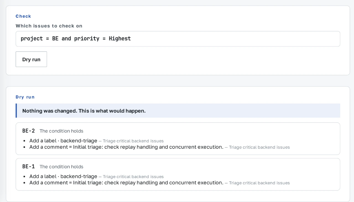Screen dimensions: 354x202
Task: Select the BE-2 issue key
Action: click(28, 131)
